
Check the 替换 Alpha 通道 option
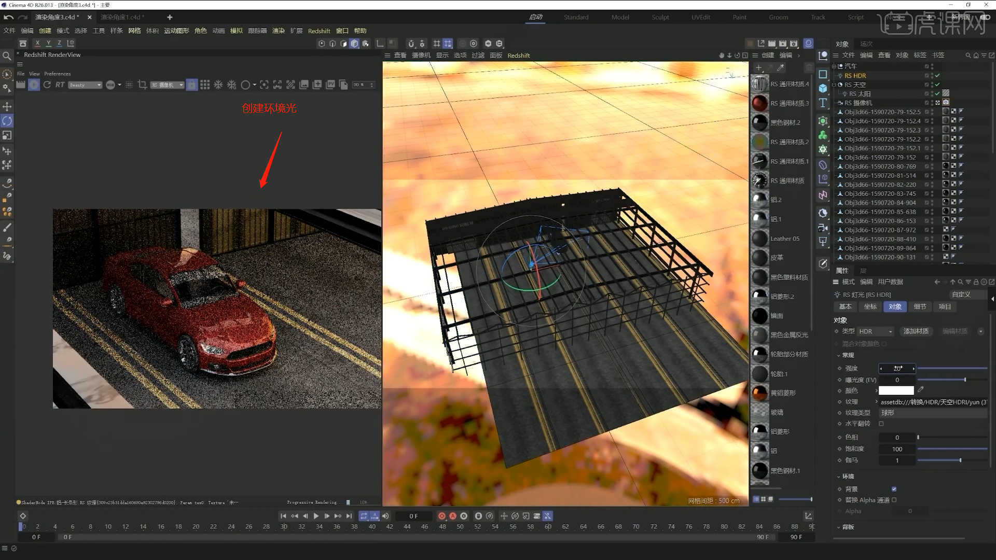[894, 500]
